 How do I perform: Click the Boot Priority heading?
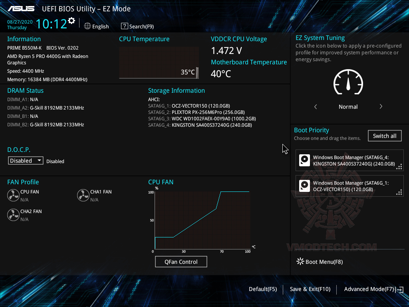(312, 130)
